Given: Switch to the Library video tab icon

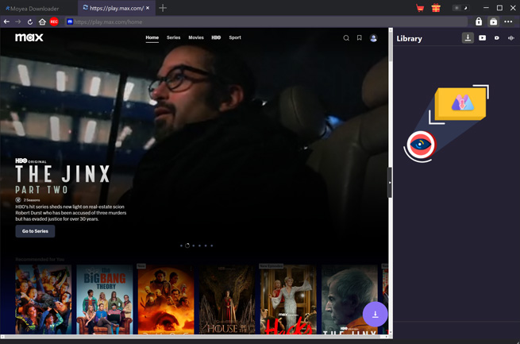Looking at the screenshot, I should tap(482, 38).
